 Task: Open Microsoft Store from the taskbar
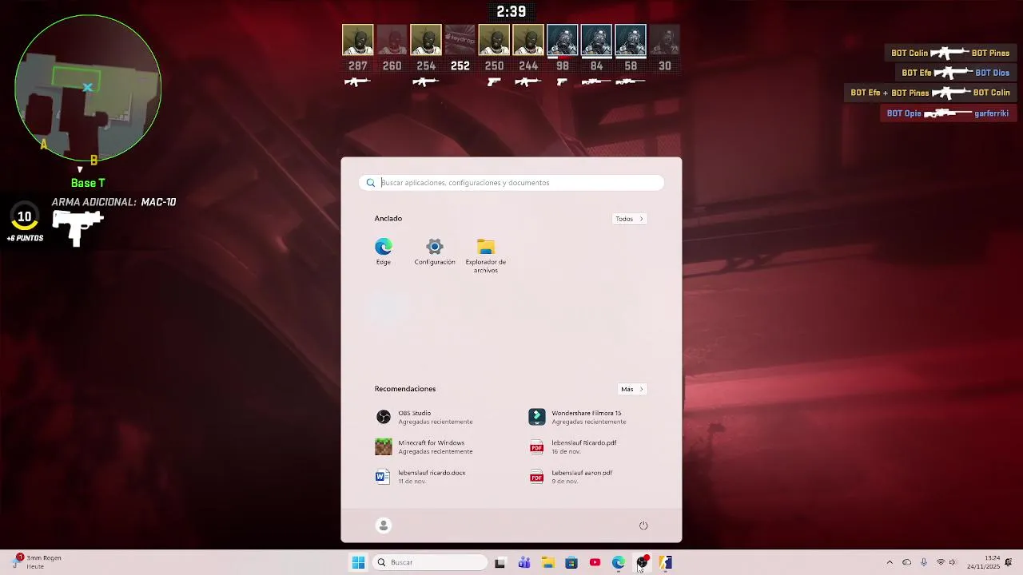pyautogui.click(x=571, y=562)
